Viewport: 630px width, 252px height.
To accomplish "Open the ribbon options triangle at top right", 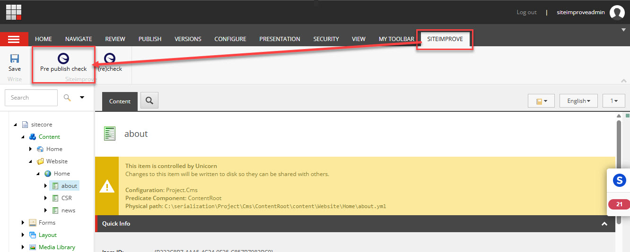I will point(623,30).
